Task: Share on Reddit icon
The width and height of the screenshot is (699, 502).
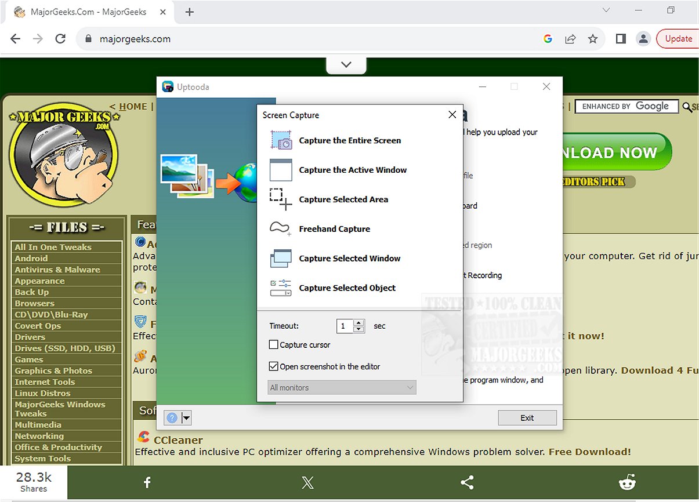Action: (627, 482)
